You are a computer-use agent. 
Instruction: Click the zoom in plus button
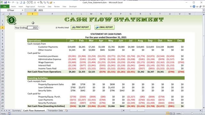[201, 114]
